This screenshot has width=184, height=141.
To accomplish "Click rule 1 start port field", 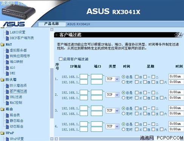I will pos(97,76).
